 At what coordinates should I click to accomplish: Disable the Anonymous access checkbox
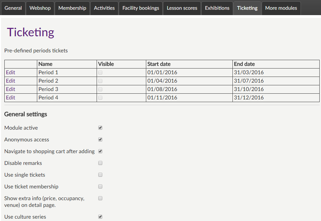click(100, 140)
